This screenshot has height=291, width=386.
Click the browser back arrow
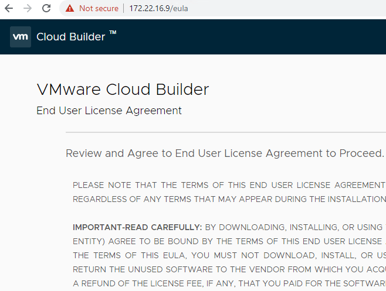[x=9, y=8]
